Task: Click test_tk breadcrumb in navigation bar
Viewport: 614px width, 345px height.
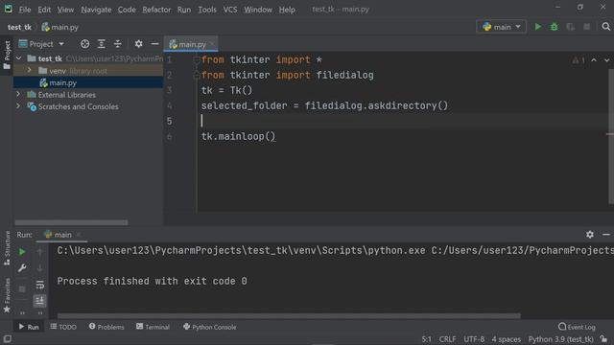Action: point(19,27)
